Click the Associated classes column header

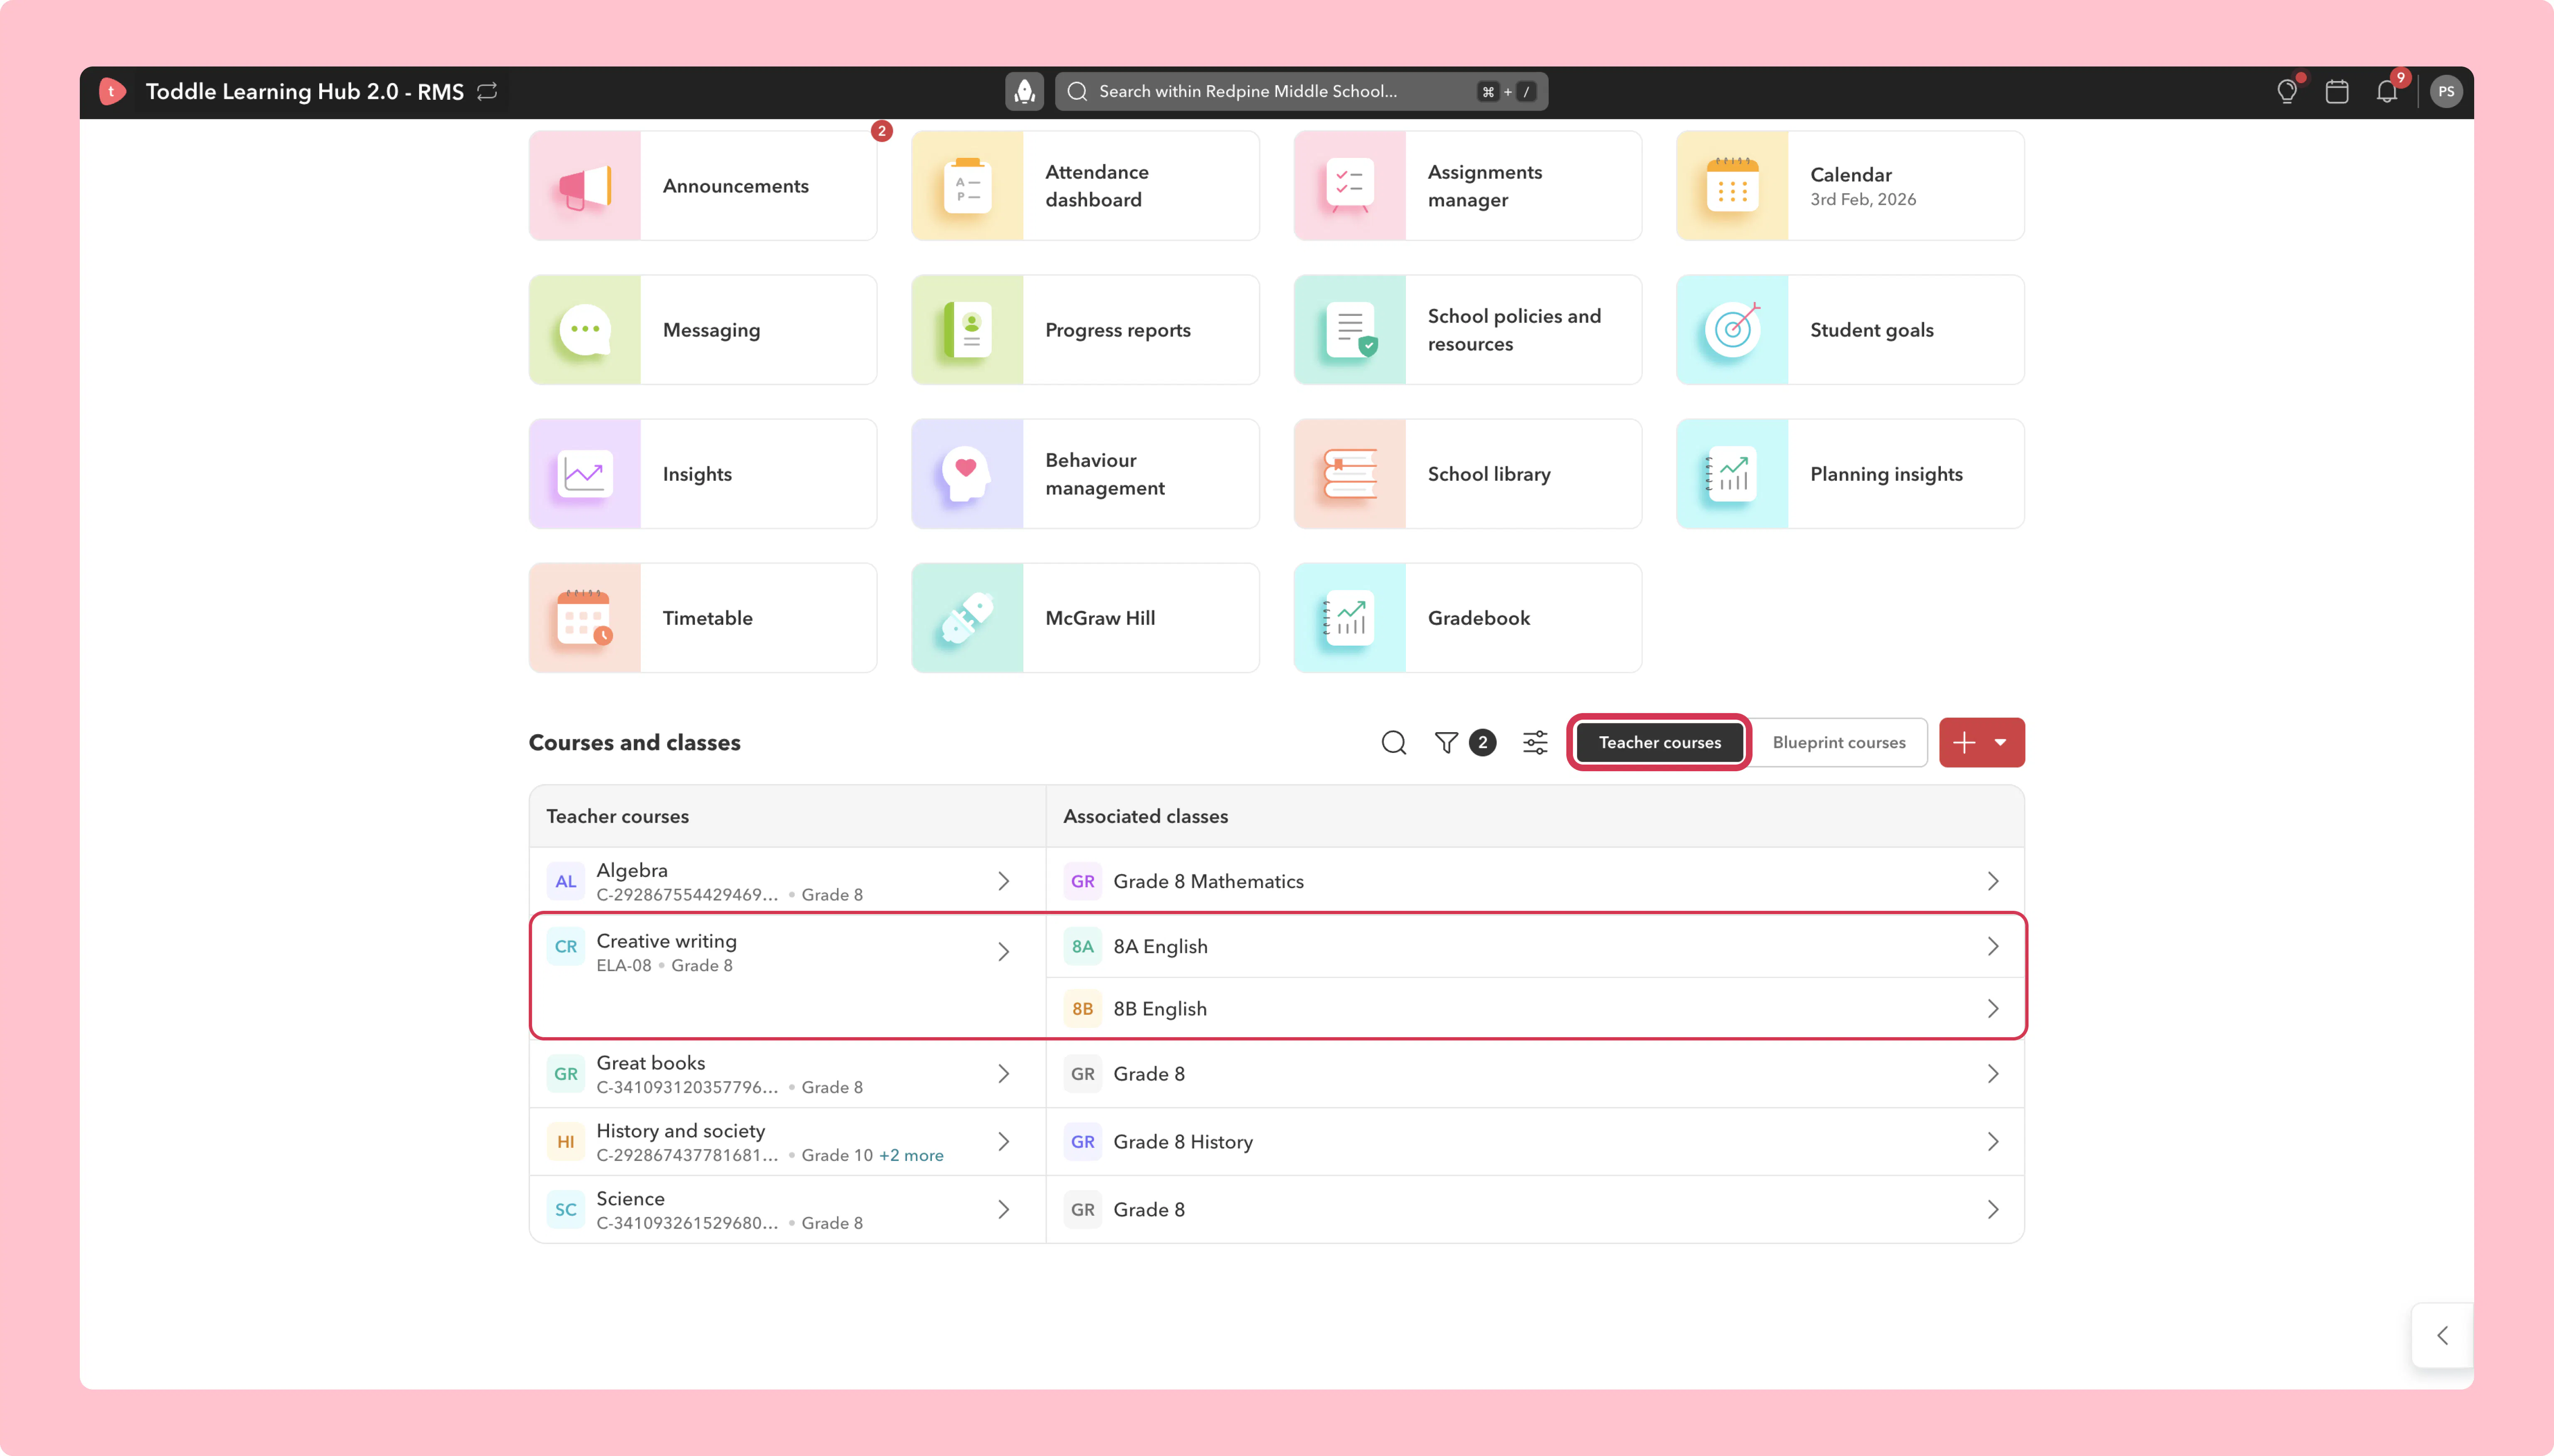pyautogui.click(x=1146, y=816)
